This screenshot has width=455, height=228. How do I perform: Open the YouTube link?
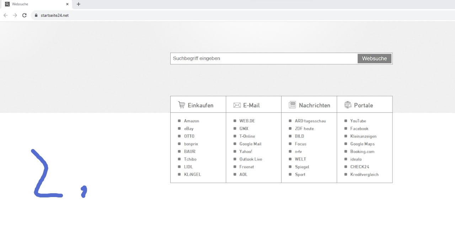(358, 121)
